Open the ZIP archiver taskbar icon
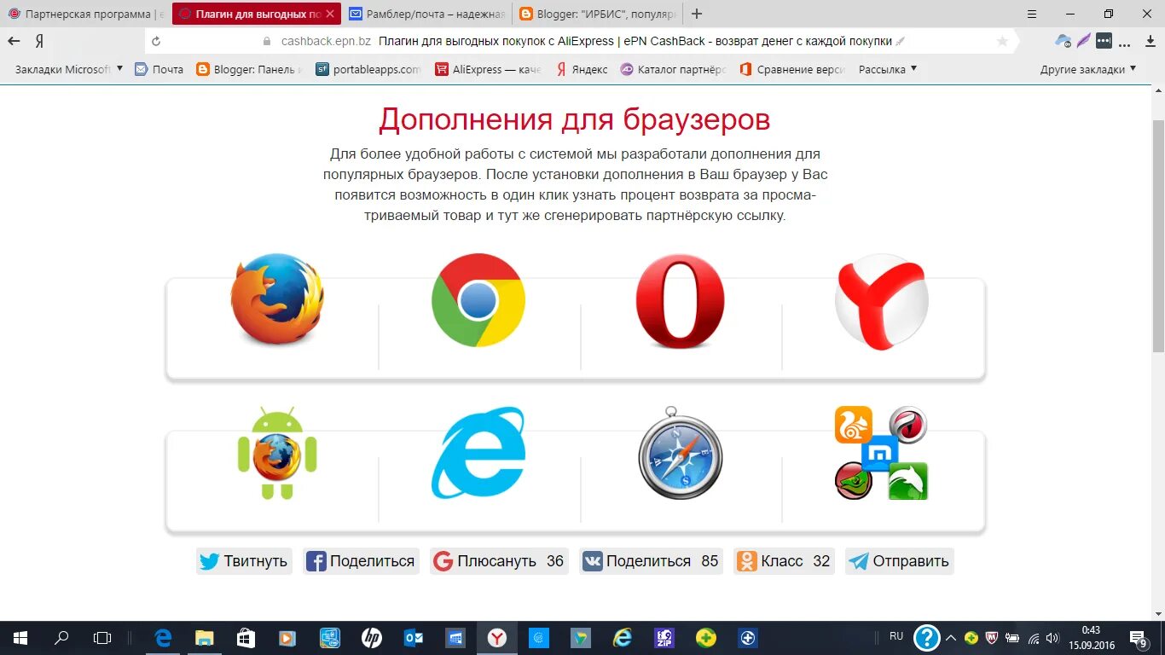This screenshot has width=1165, height=655. (x=664, y=637)
